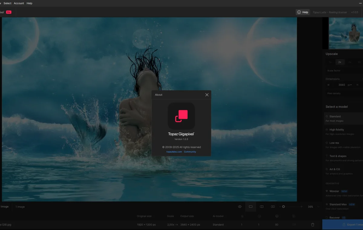363x230 pixels.
Task: Switch to side-by-side view icon
Action: [x=273, y=207]
